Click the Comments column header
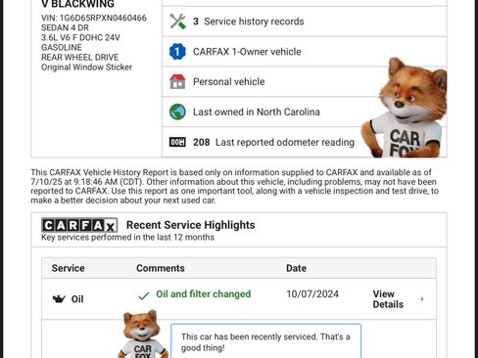Viewport: 478px width, 358px height. 161,268
